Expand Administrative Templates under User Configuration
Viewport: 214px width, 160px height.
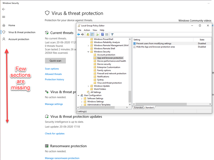coord(82,105)
